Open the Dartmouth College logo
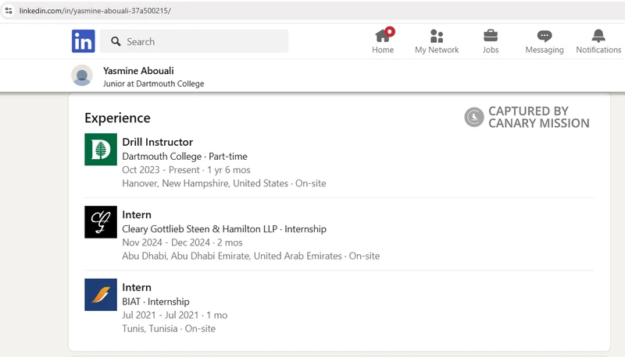Image resolution: width=625 pixels, height=357 pixels. 101,149
